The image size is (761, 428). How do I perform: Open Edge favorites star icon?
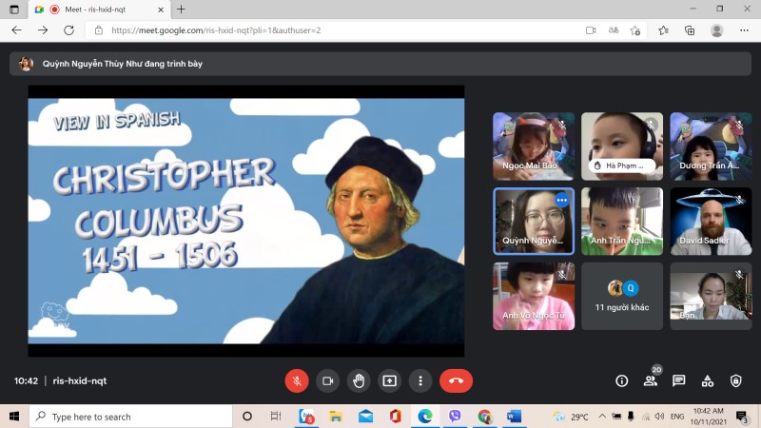[663, 30]
